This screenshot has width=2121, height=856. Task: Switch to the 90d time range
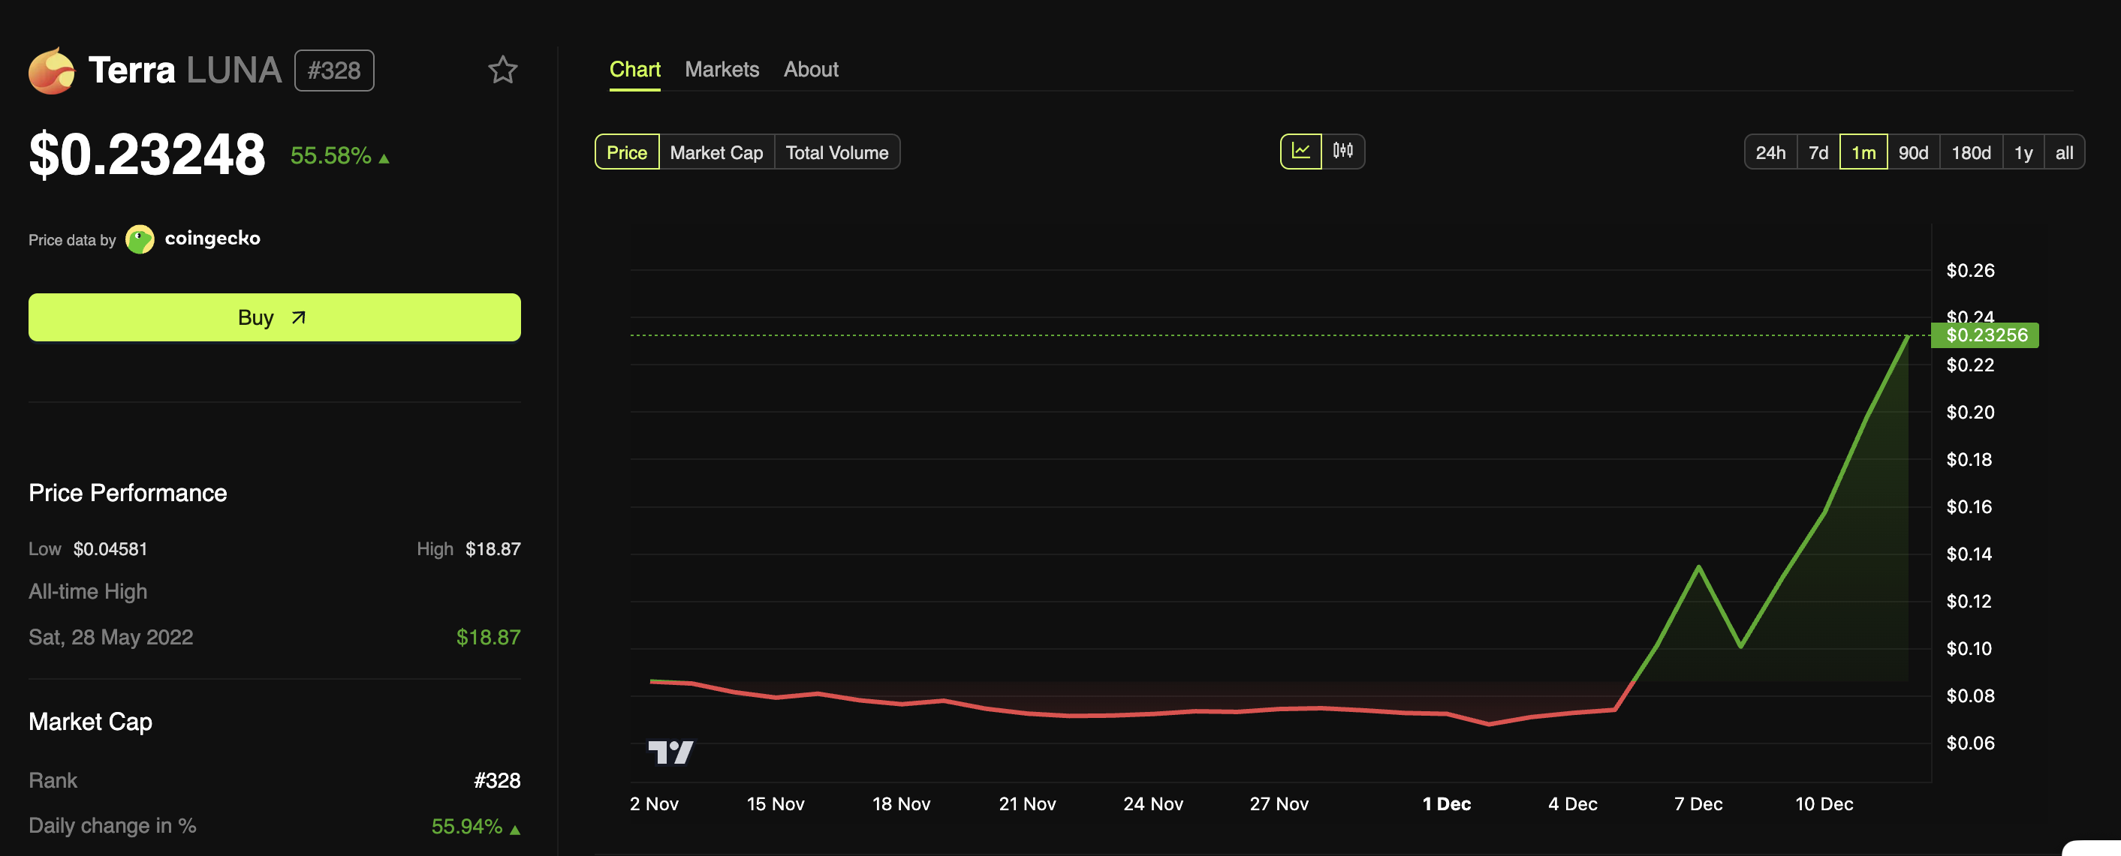point(1915,152)
